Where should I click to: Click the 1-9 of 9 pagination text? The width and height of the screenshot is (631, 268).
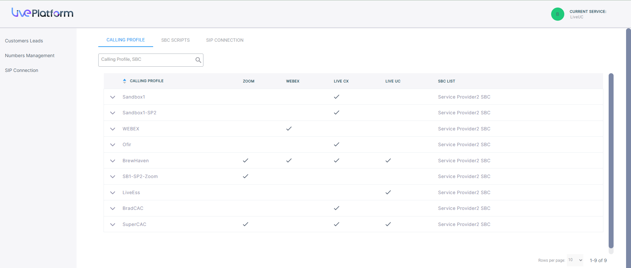(598, 260)
